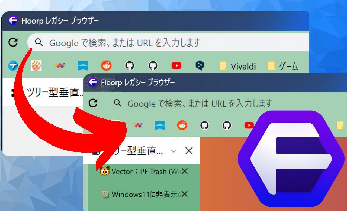This screenshot has height=211, width=347.
Task: Open the pink diamonds bookmark in back window
Action: pyautogui.click(x=60, y=65)
